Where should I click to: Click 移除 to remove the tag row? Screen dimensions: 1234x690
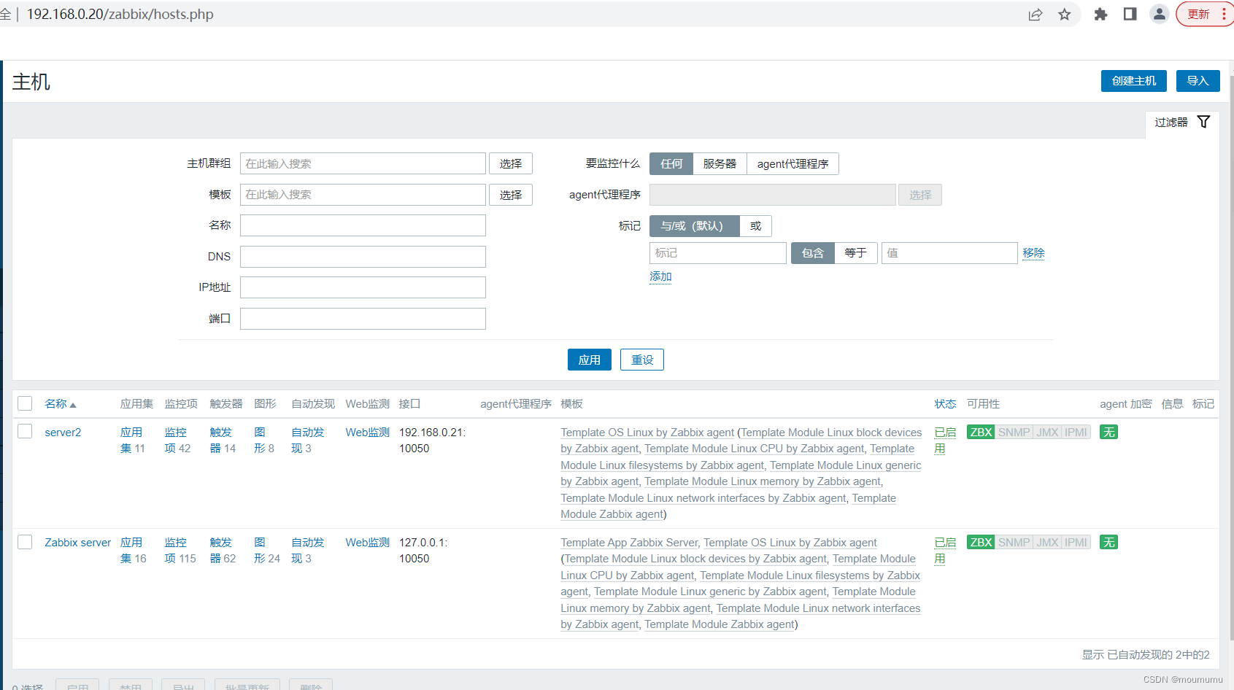tap(1033, 252)
